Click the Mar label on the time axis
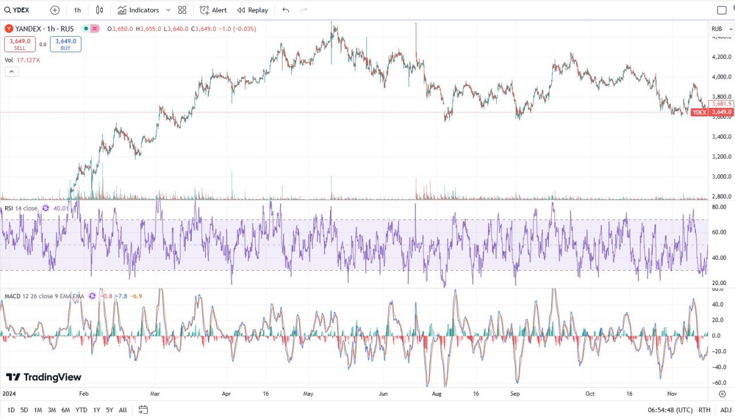 point(154,394)
